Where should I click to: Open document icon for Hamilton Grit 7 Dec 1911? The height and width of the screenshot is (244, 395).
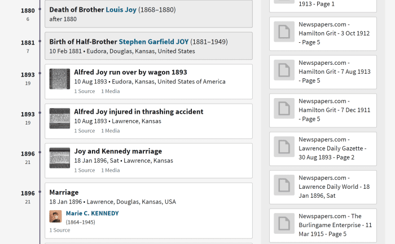pos(284,108)
